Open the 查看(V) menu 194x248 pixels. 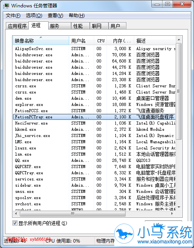(55, 16)
